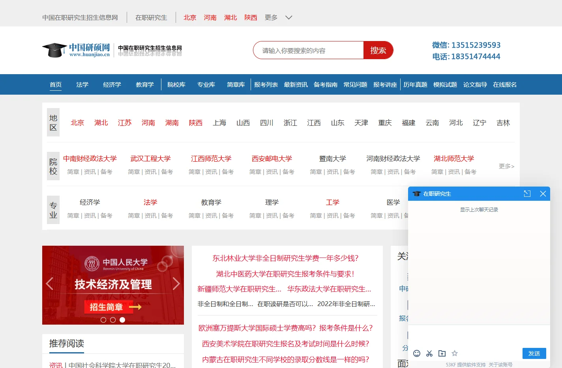Screen dimensions: 562x368
Task: Open the 院校库 navigation menu item
Action: [176, 85]
